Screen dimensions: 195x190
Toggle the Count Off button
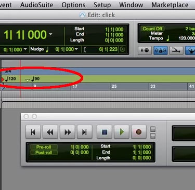(152, 29)
